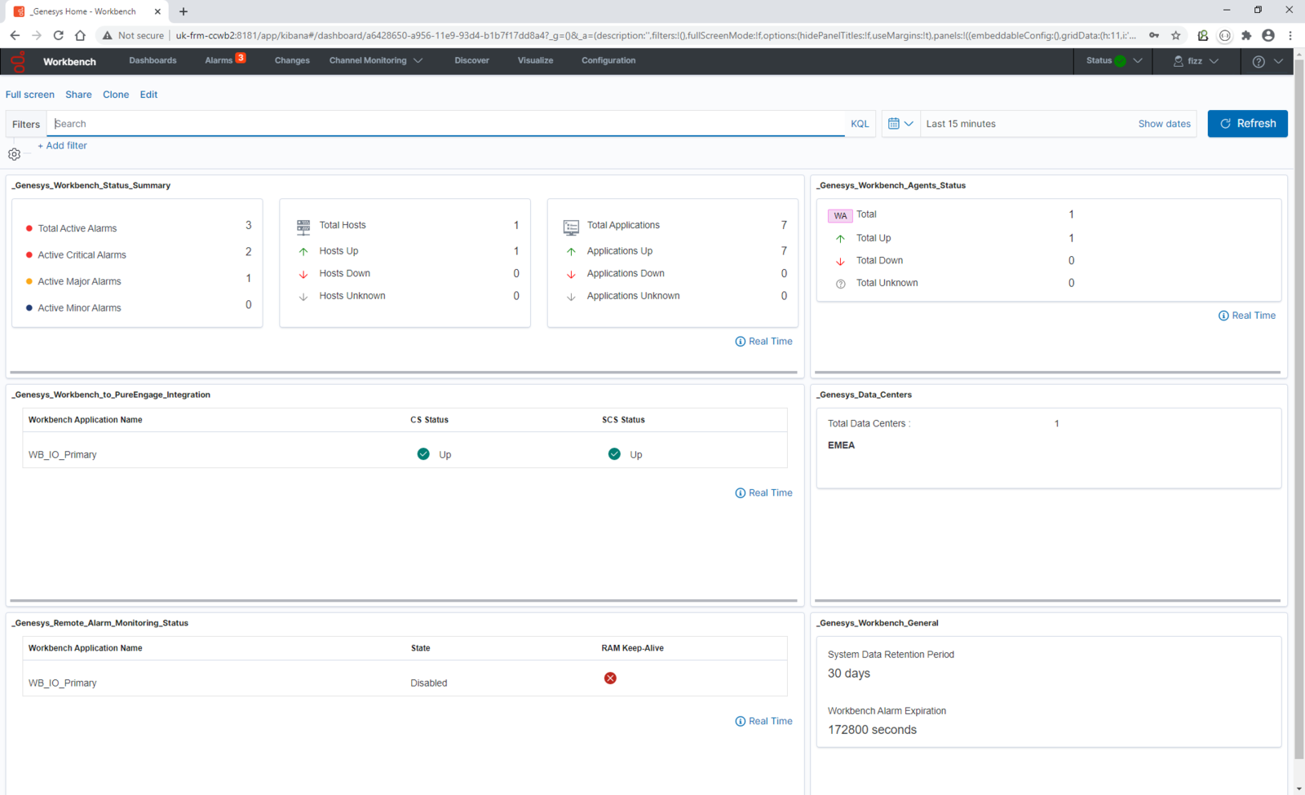Image resolution: width=1305 pixels, height=795 pixels.
Task: Open the Alarms menu item
Action: (x=219, y=60)
